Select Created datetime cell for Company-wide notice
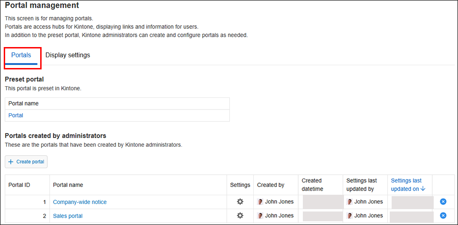 coord(322,202)
